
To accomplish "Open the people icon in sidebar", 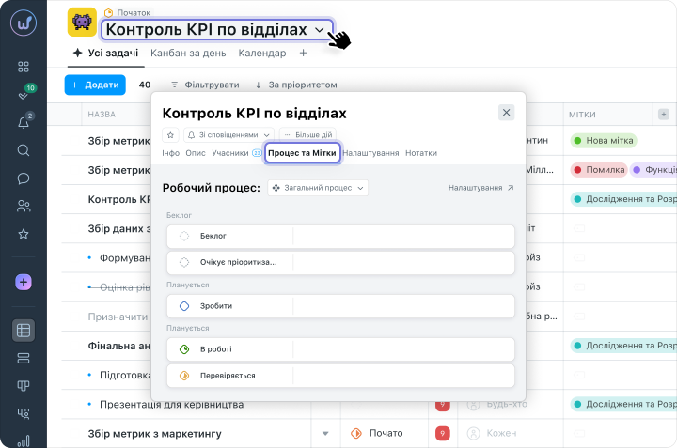I will click(24, 207).
